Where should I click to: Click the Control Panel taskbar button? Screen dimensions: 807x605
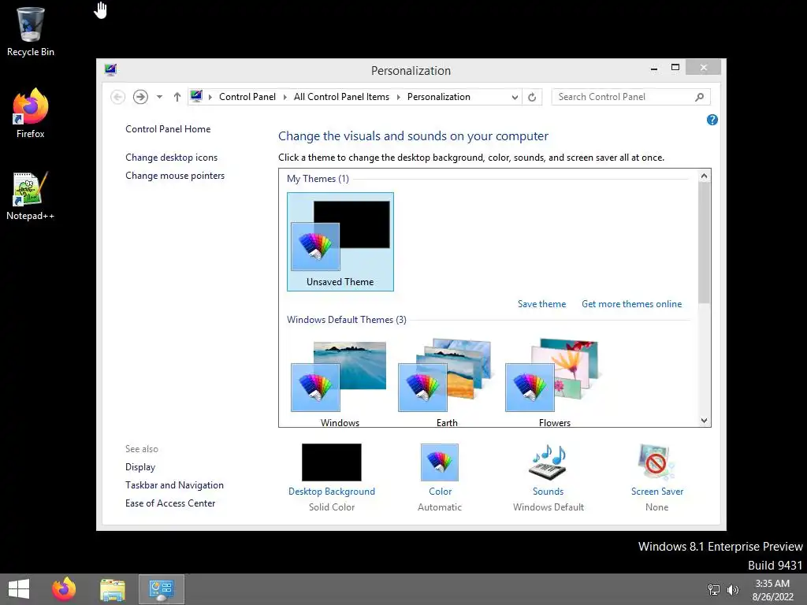[161, 589]
